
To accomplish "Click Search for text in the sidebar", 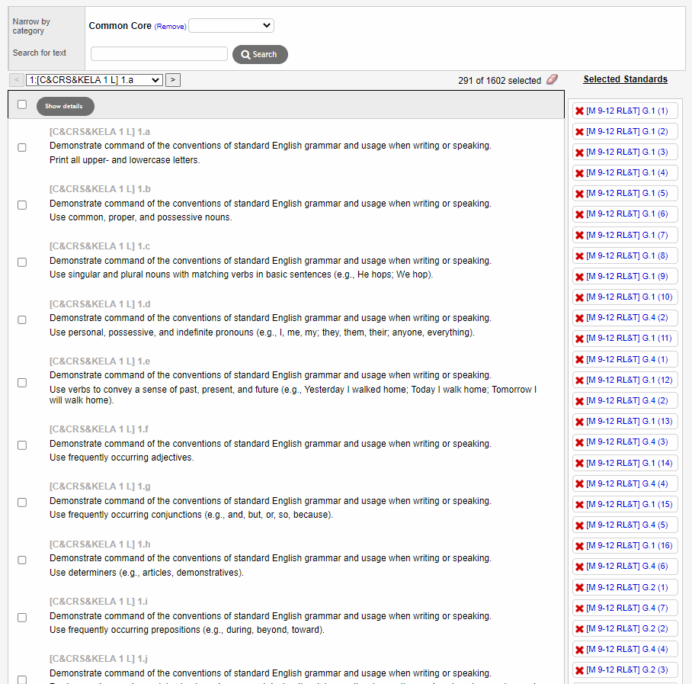I will click(39, 53).
